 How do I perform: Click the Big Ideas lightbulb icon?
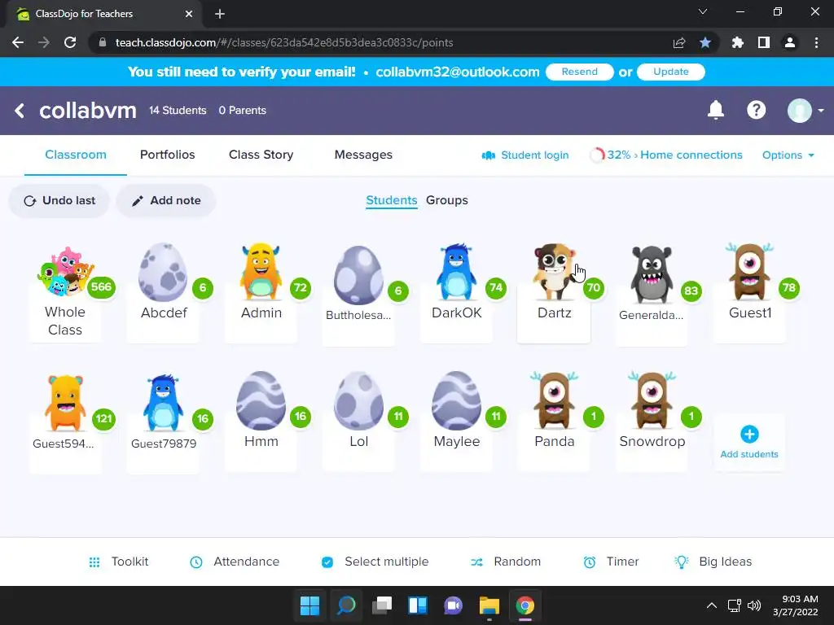point(682,562)
